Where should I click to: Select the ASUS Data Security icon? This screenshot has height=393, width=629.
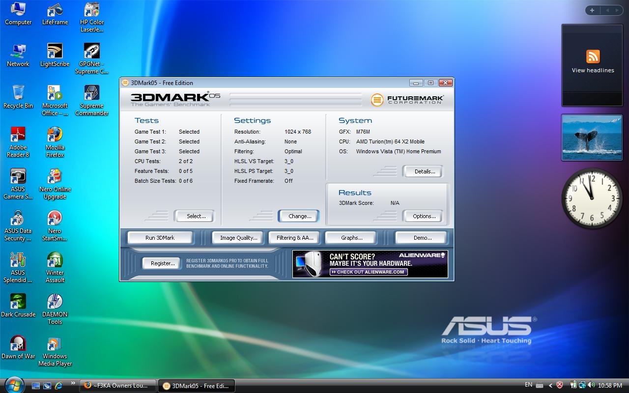[18, 226]
